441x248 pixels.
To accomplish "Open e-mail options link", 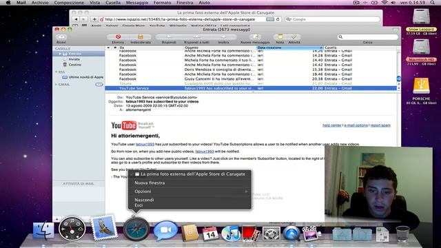I will coord(356,125).
